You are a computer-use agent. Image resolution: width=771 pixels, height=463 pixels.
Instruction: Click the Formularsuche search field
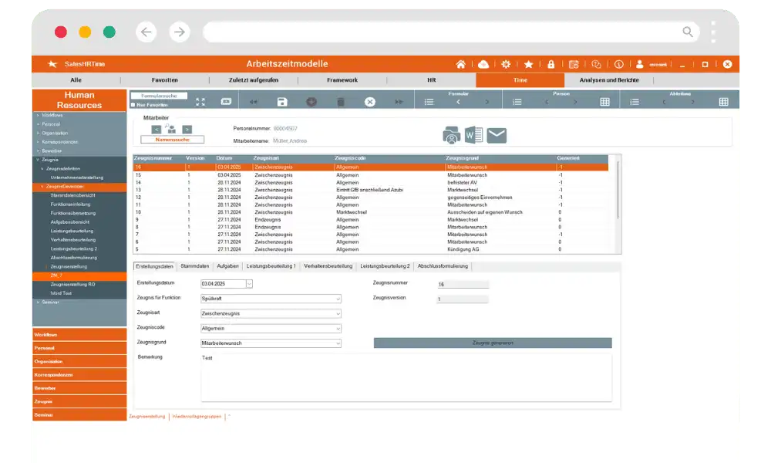159,96
